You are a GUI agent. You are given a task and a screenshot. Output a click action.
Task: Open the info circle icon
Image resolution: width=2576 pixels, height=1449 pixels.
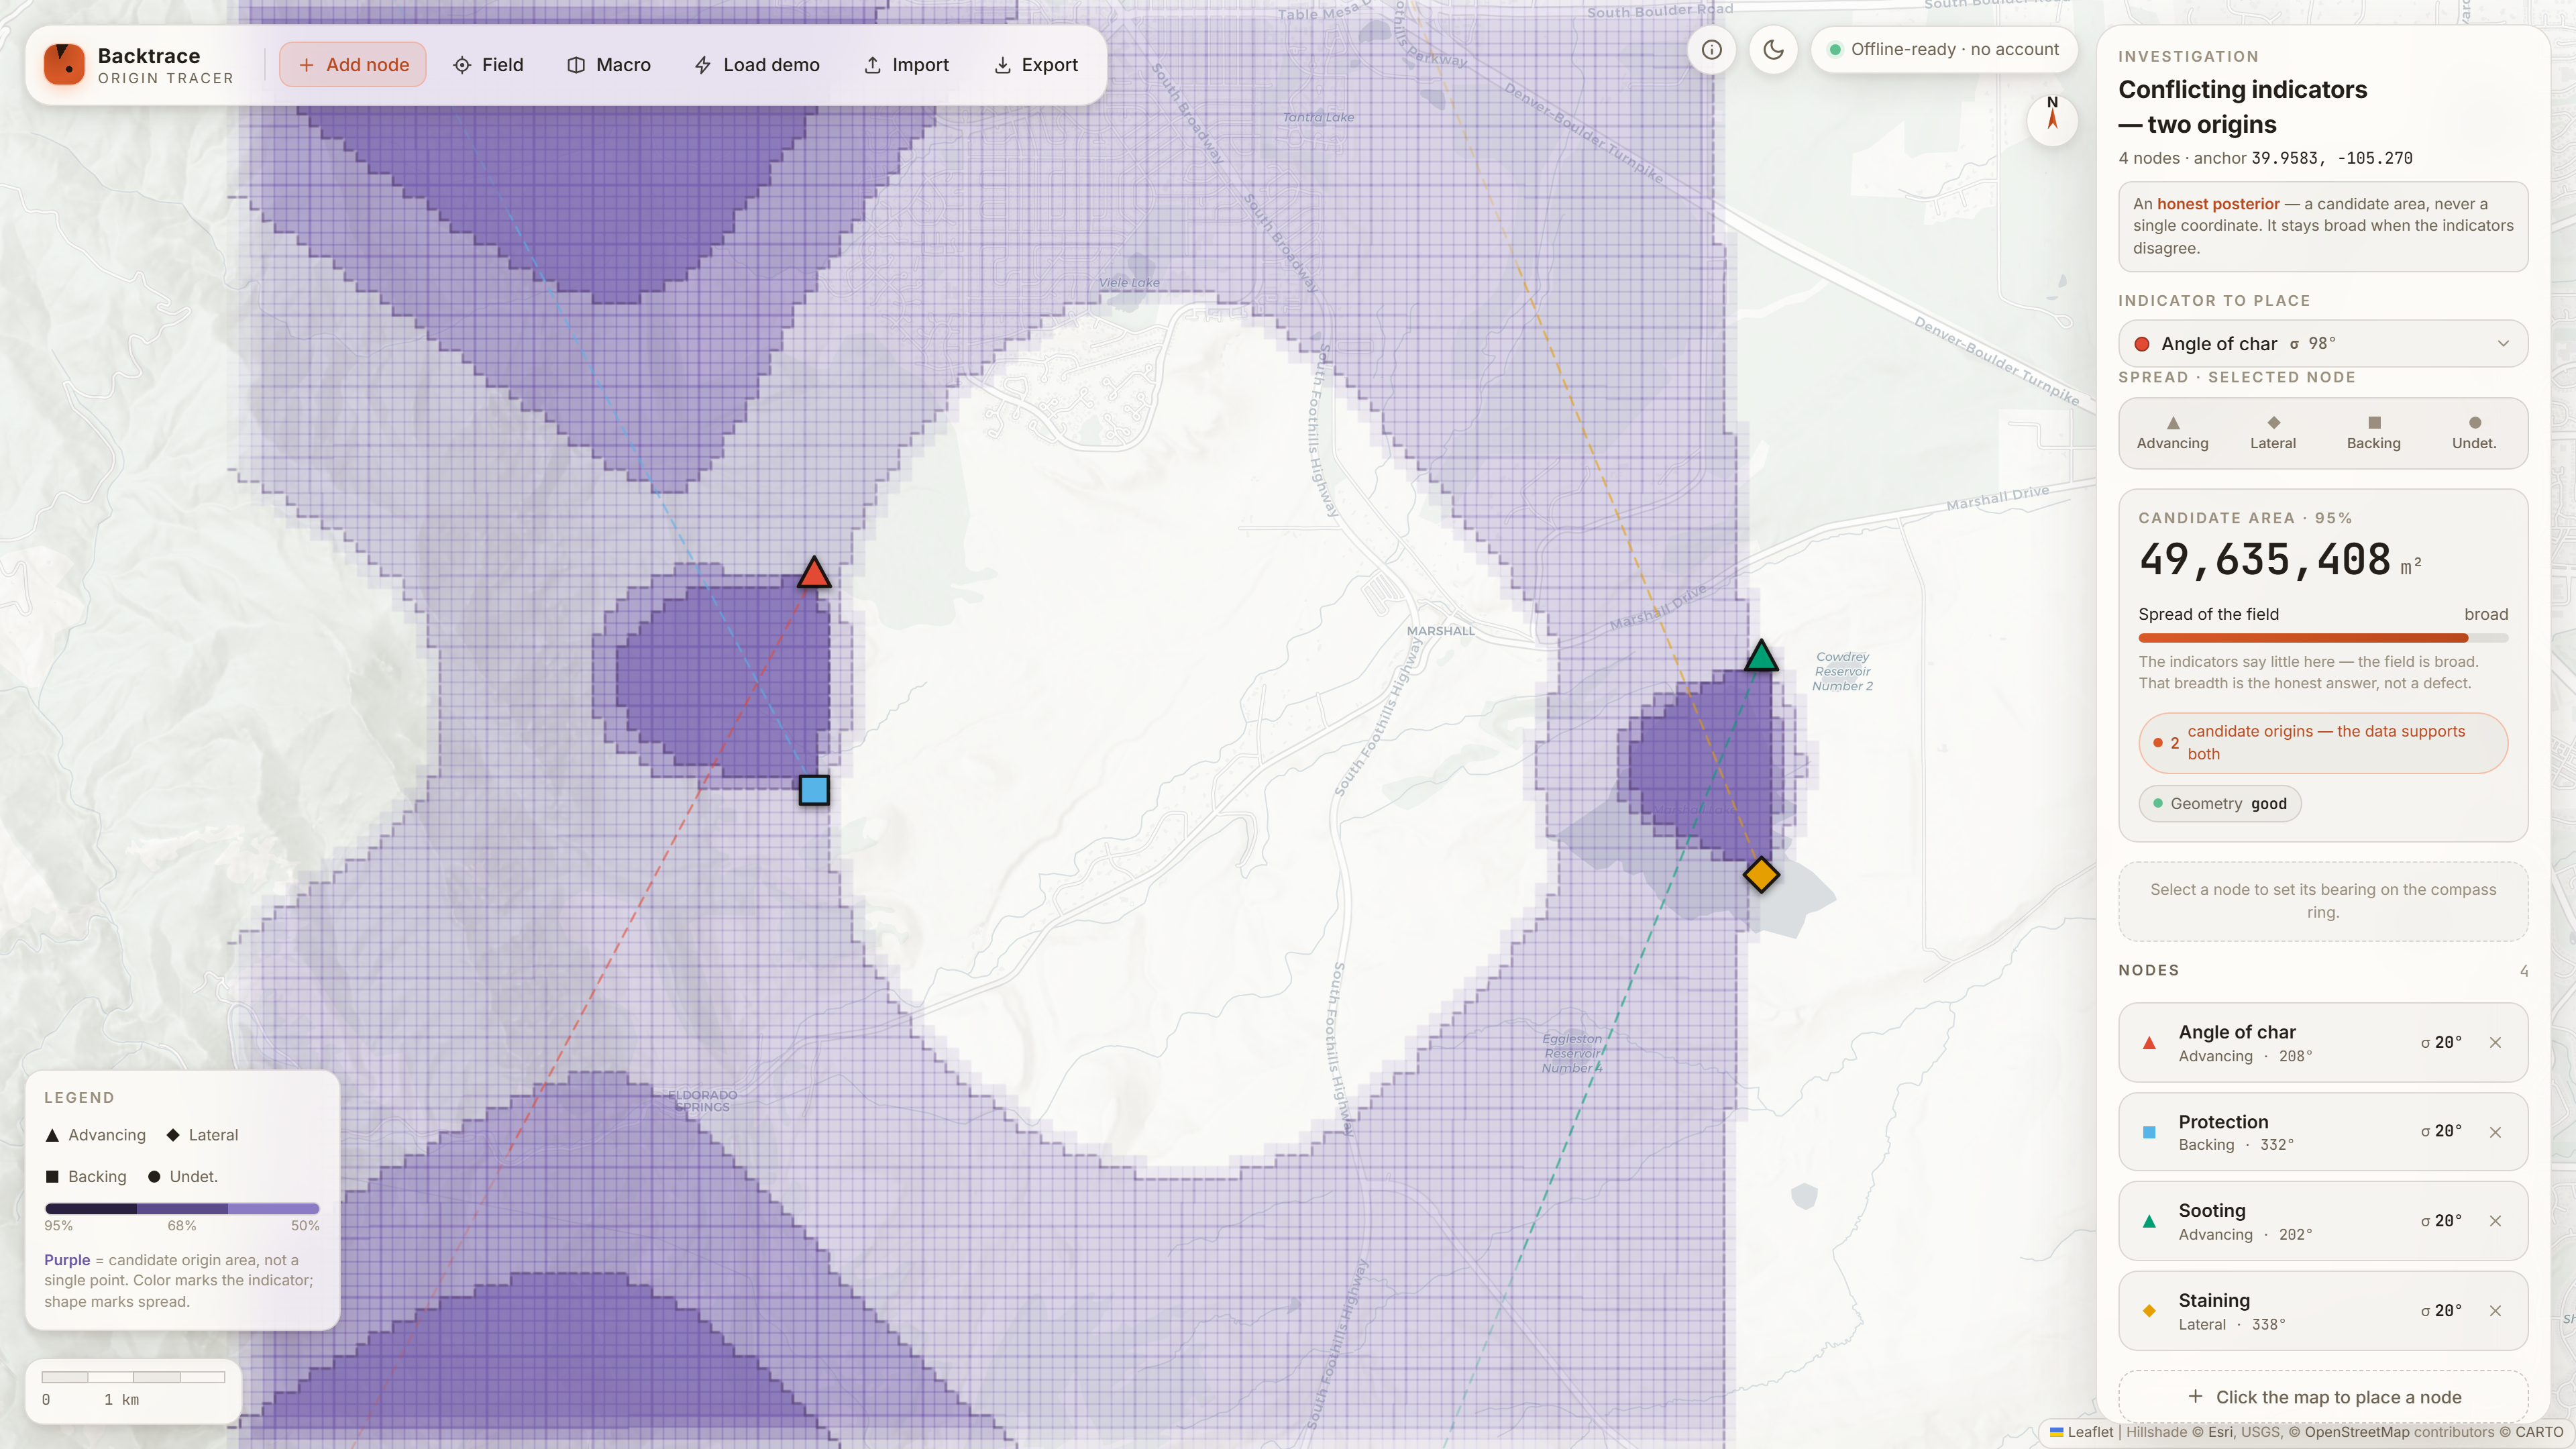[1712, 50]
